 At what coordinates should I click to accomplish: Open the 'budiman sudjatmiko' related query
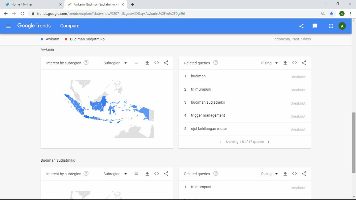(208, 102)
